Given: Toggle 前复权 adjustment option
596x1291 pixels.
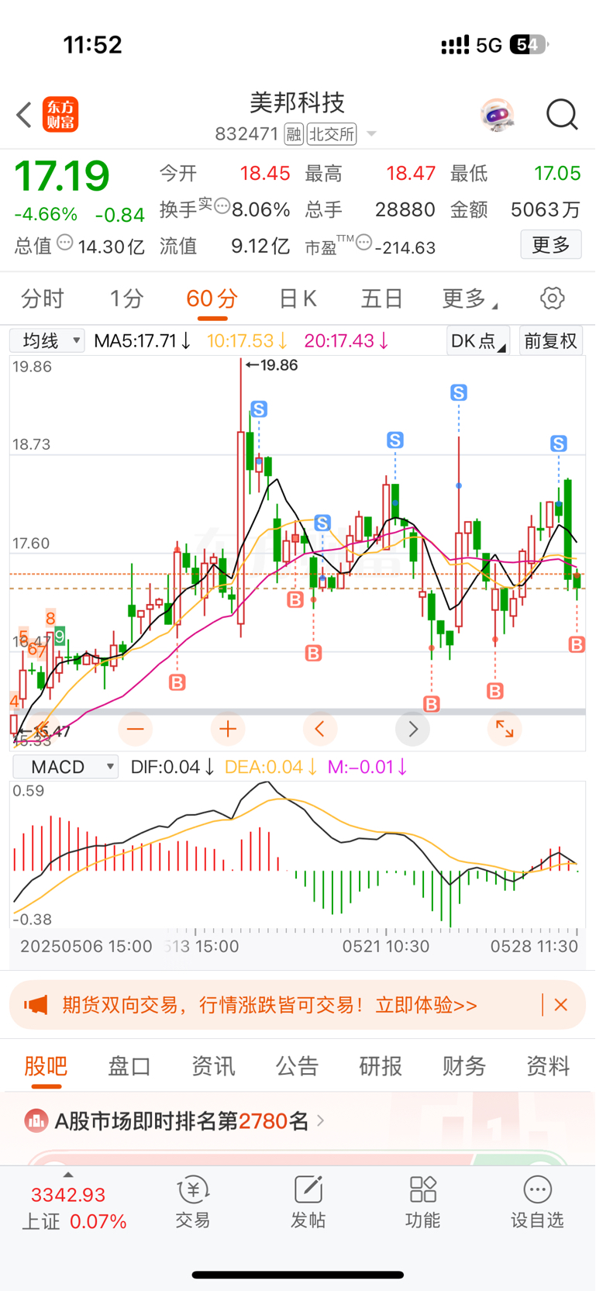Looking at the screenshot, I should pos(550,340).
